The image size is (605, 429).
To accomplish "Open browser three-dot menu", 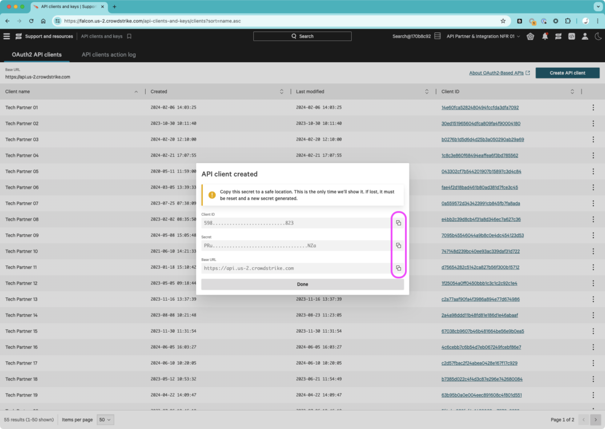I will point(598,21).
